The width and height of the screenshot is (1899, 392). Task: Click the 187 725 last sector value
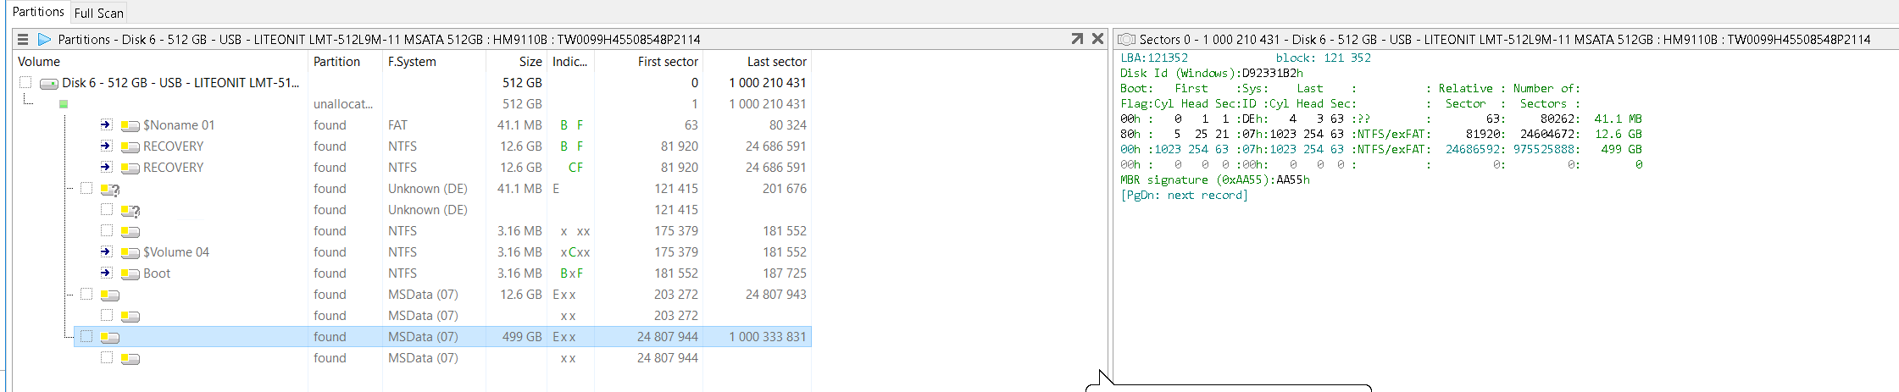tap(784, 273)
